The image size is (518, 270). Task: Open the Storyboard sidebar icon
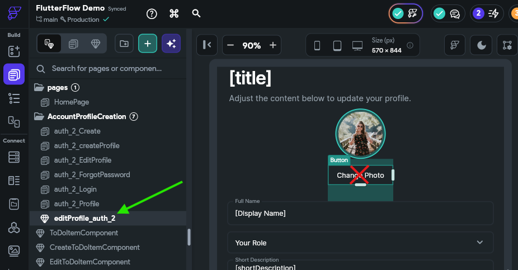(x=14, y=121)
